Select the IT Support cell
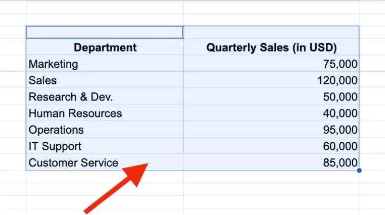Image resolution: width=385 pixels, height=215 pixels. click(x=105, y=146)
